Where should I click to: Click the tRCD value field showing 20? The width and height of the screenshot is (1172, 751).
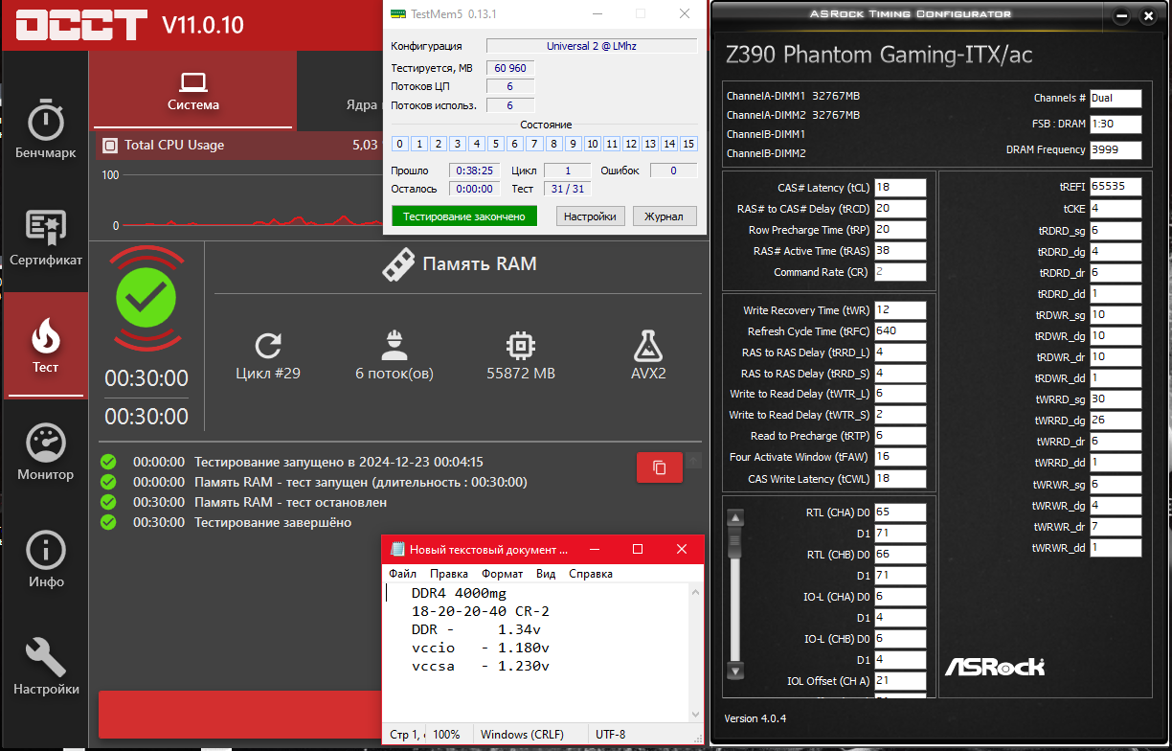(899, 209)
